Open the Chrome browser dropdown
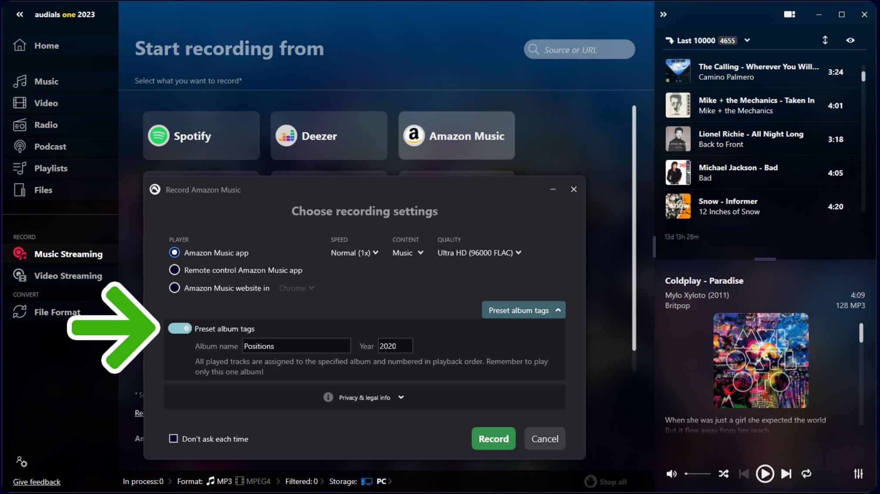Screen dimensions: 880x494 pyautogui.click(x=296, y=288)
